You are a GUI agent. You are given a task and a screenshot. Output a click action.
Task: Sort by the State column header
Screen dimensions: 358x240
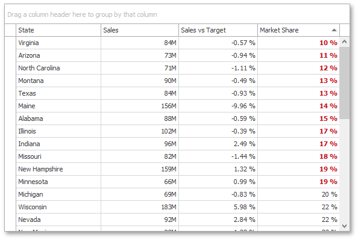tap(58, 30)
